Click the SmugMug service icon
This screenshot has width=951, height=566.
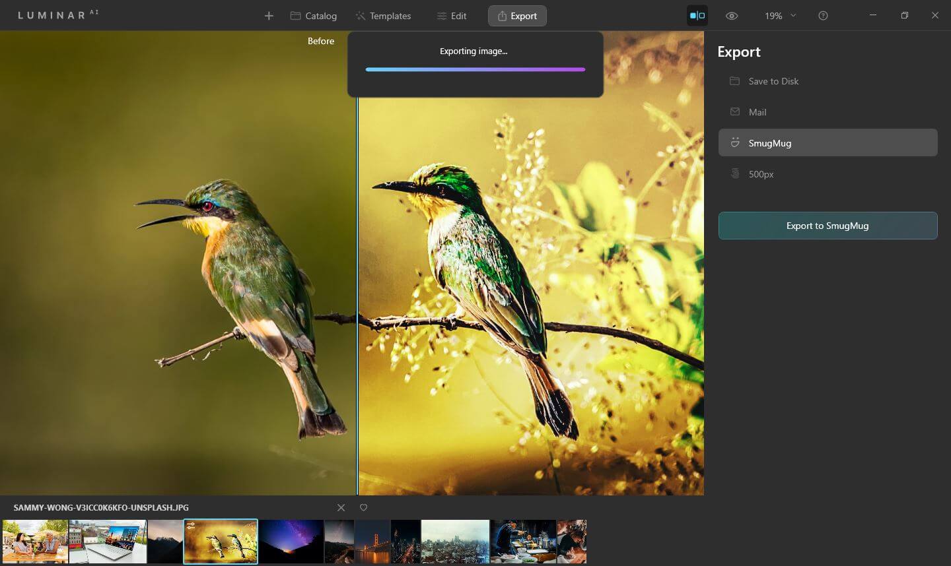(x=734, y=142)
